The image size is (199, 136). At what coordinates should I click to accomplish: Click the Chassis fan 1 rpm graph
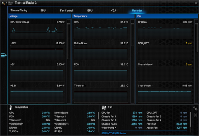click(x=165, y=95)
